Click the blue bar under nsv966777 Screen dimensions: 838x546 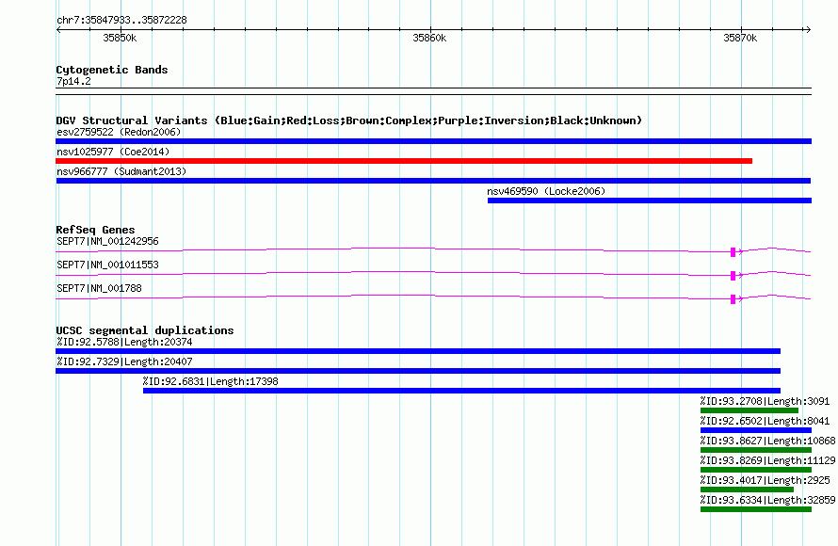[433, 181]
